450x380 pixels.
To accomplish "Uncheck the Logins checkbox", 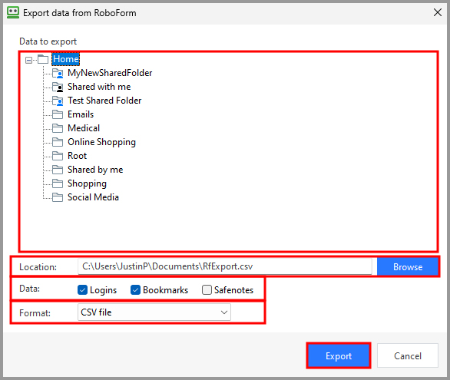I will click(82, 290).
